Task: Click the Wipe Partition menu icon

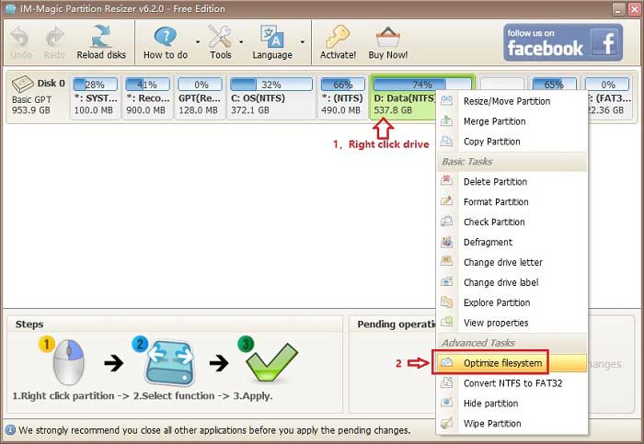Action: pos(446,423)
